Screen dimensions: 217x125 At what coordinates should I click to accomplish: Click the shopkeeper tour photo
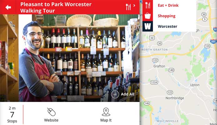pos(70,58)
